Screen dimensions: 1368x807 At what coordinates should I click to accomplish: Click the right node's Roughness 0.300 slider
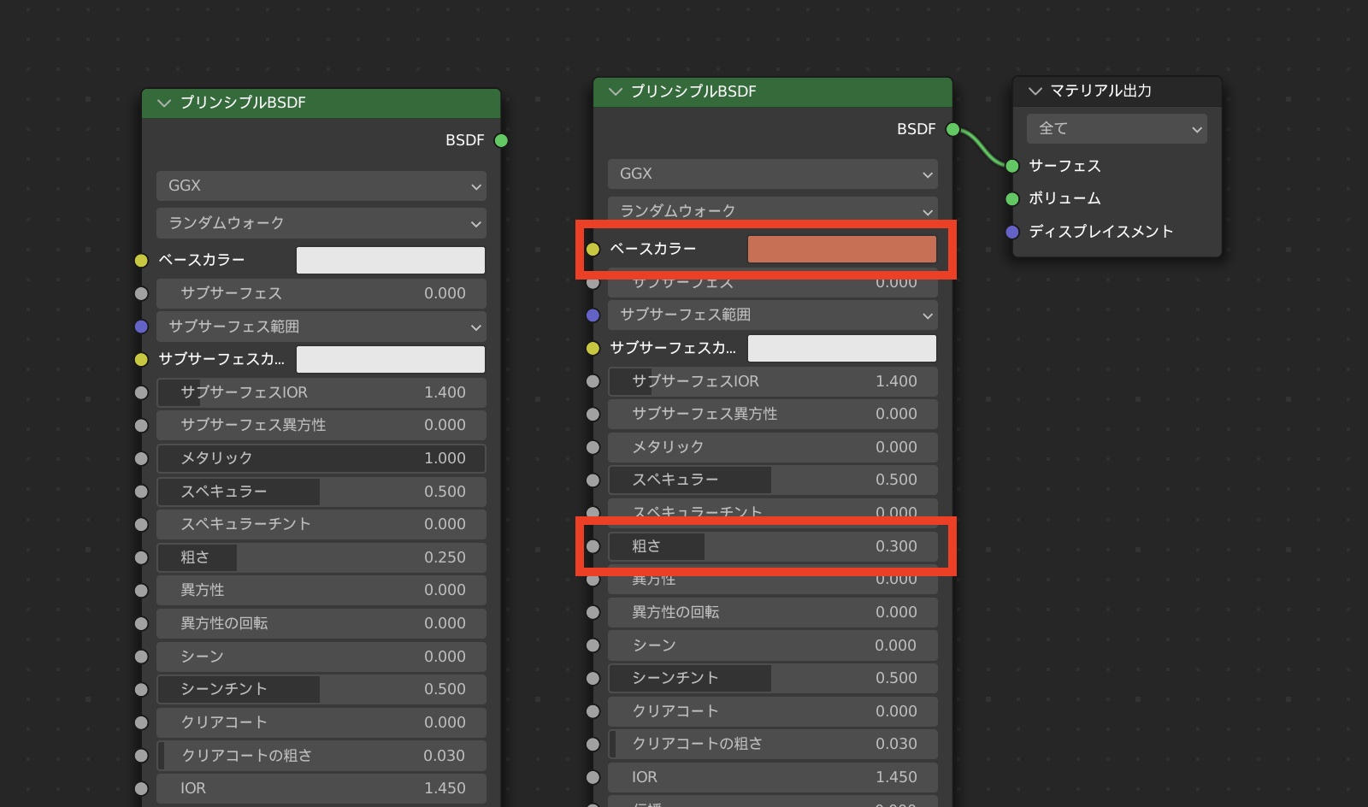[x=772, y=546]
